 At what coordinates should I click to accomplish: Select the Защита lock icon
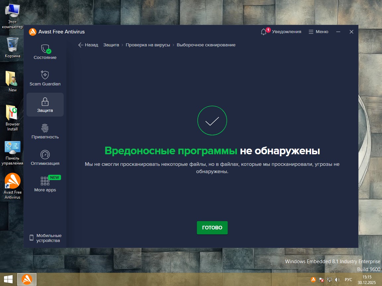[x=45, y=102]
